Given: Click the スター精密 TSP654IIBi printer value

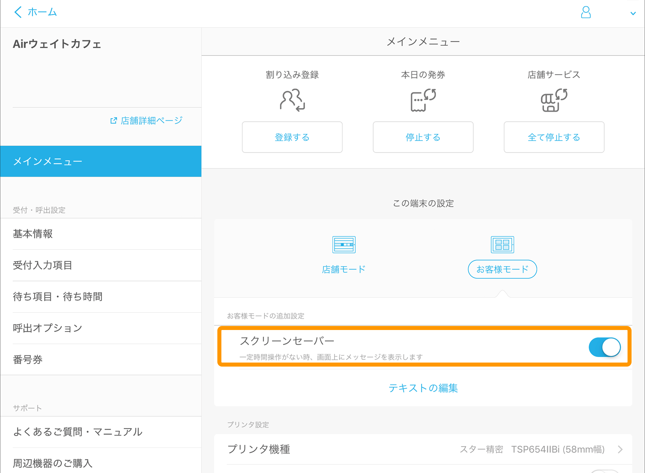Looking at the screenshot, I should coord(532,449).
